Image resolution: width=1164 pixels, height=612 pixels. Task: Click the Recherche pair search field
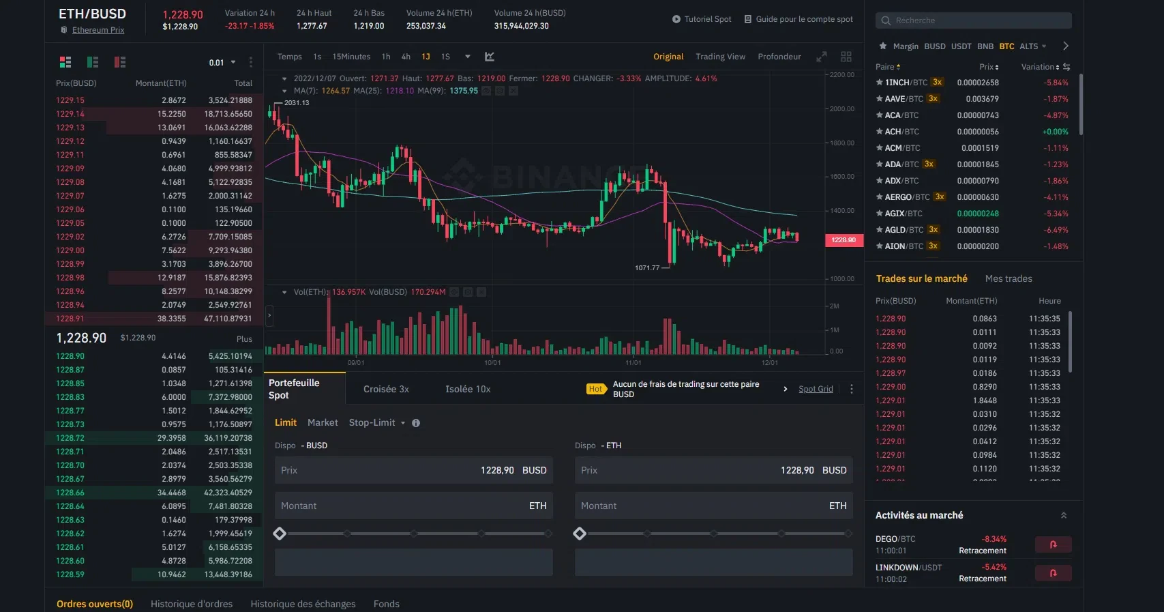coord(974,20)
